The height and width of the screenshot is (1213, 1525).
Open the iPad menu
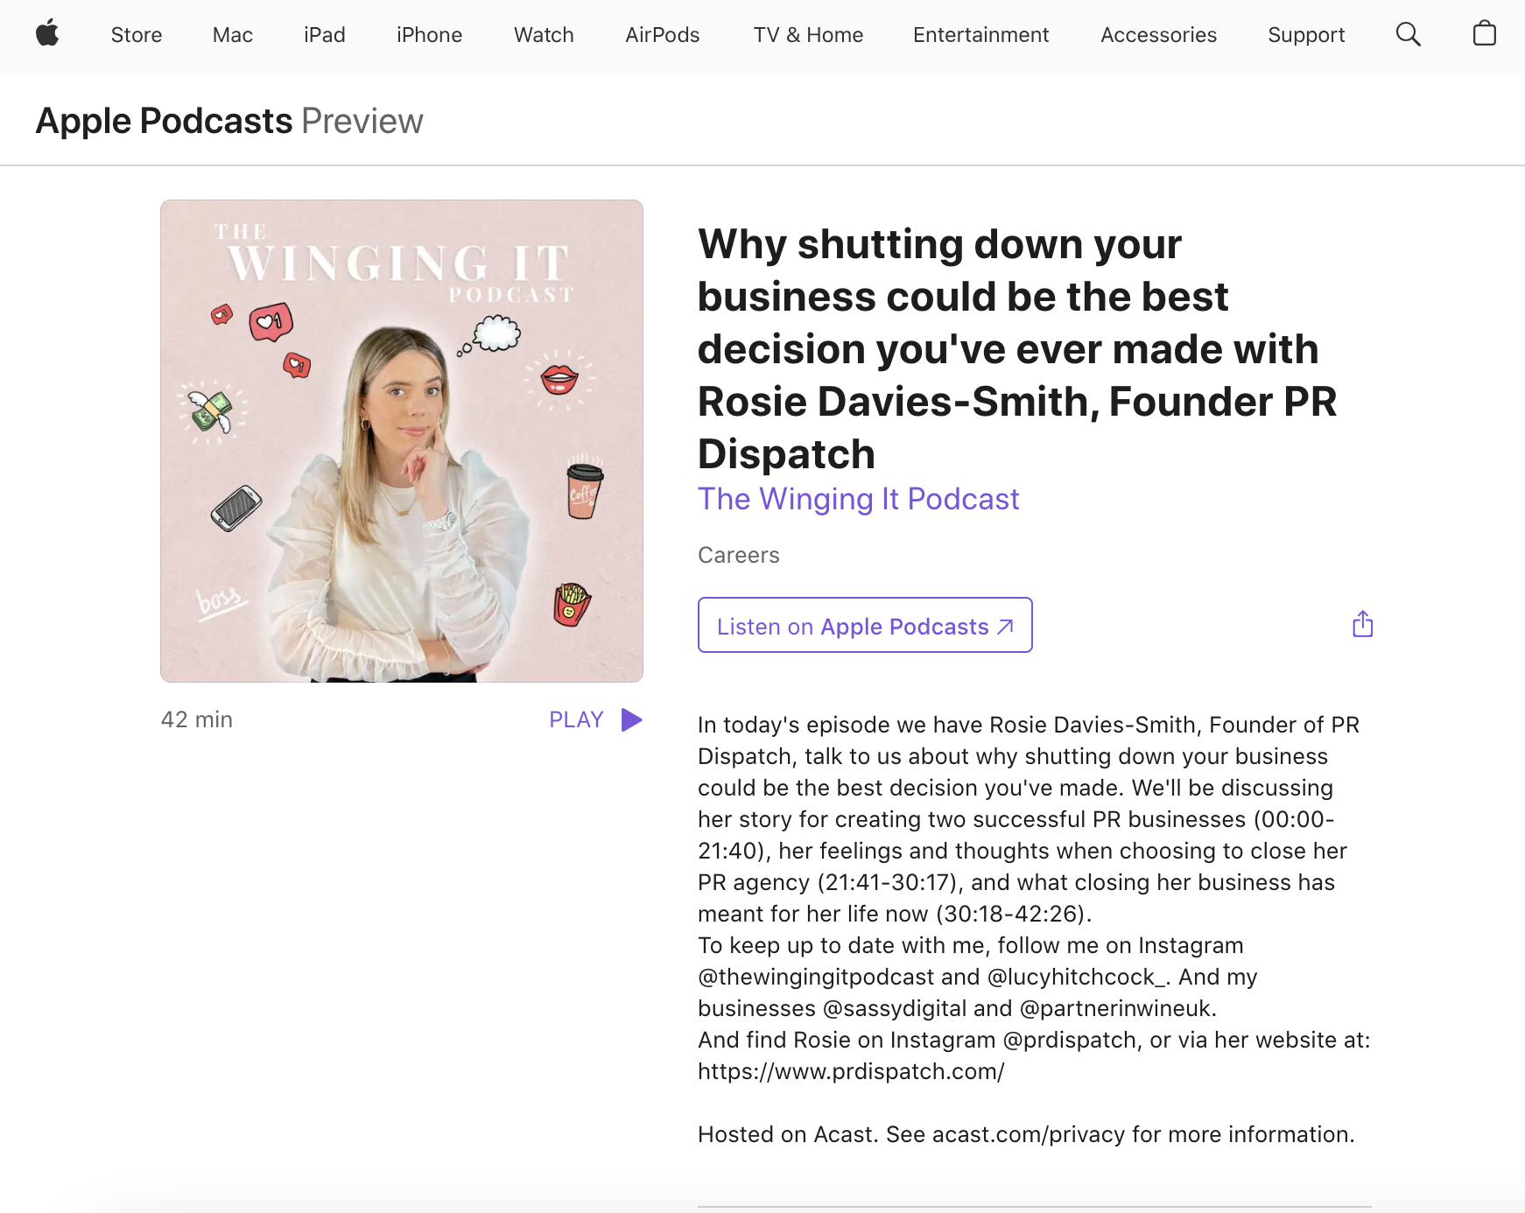click(x=325, y=35)
